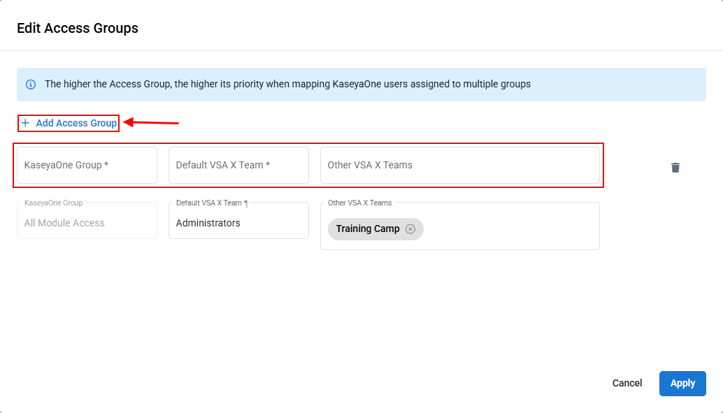The image size is (723, 413).
Task: Click the Default VSA X Team label above Administrators
Action: click(x=211, y=203)
